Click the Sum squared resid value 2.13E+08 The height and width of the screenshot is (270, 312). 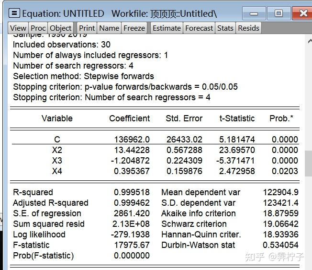coord(131,224)
